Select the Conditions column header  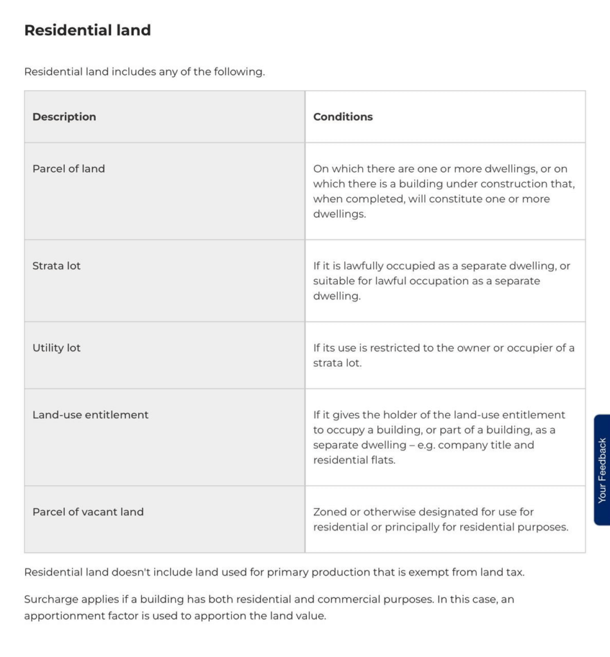343,117
